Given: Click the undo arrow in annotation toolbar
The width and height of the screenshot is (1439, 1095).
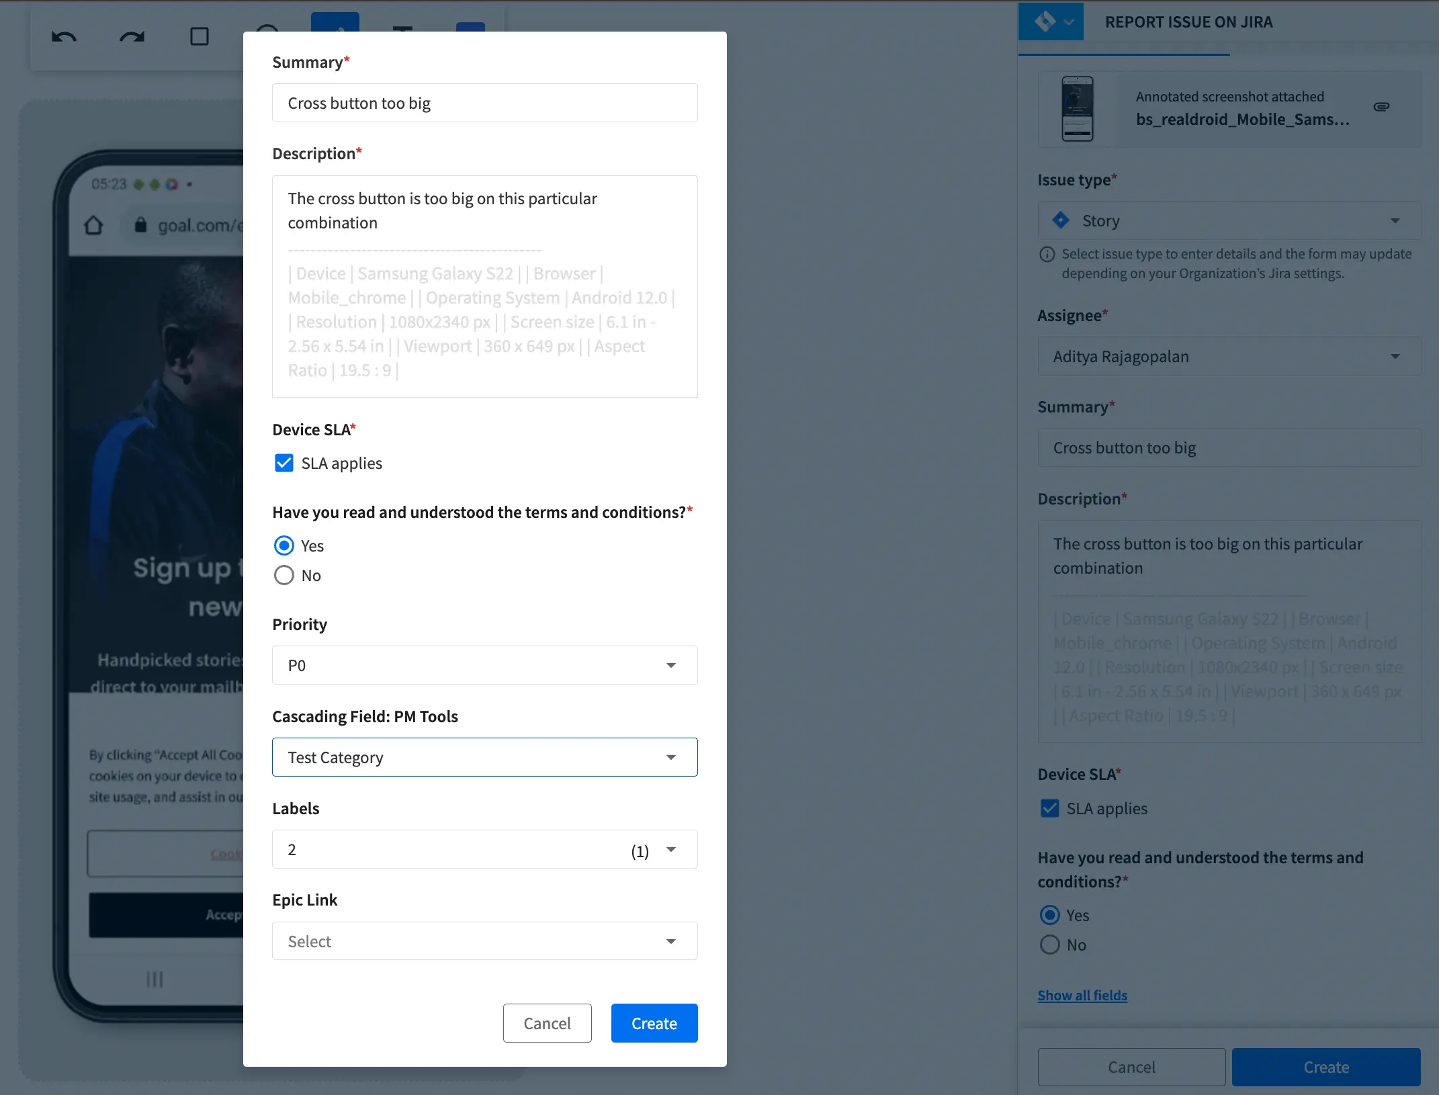Looking at the screenshot, I should click(64, 37).
